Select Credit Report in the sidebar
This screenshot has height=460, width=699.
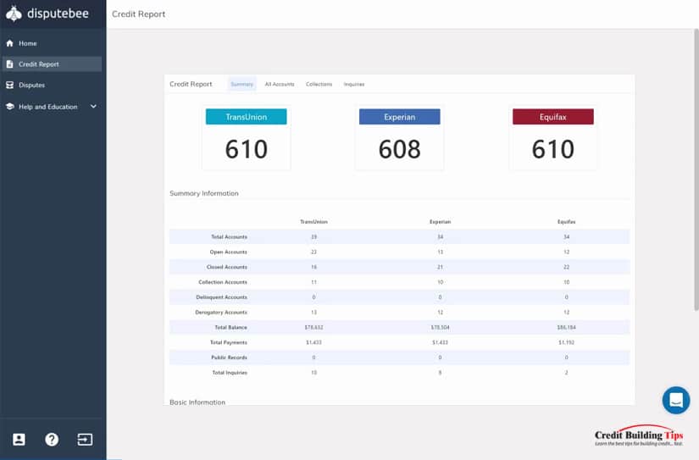[x=52, y=64]
